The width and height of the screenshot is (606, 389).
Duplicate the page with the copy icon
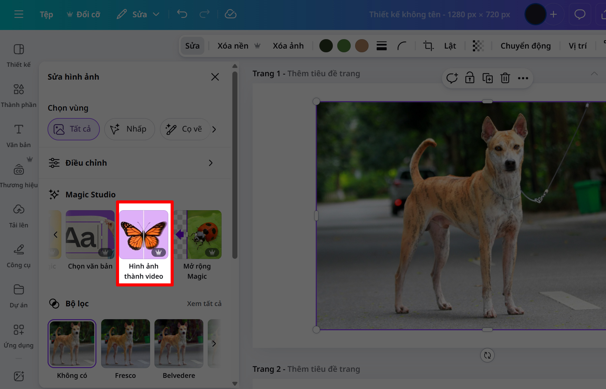pos(487,78)
